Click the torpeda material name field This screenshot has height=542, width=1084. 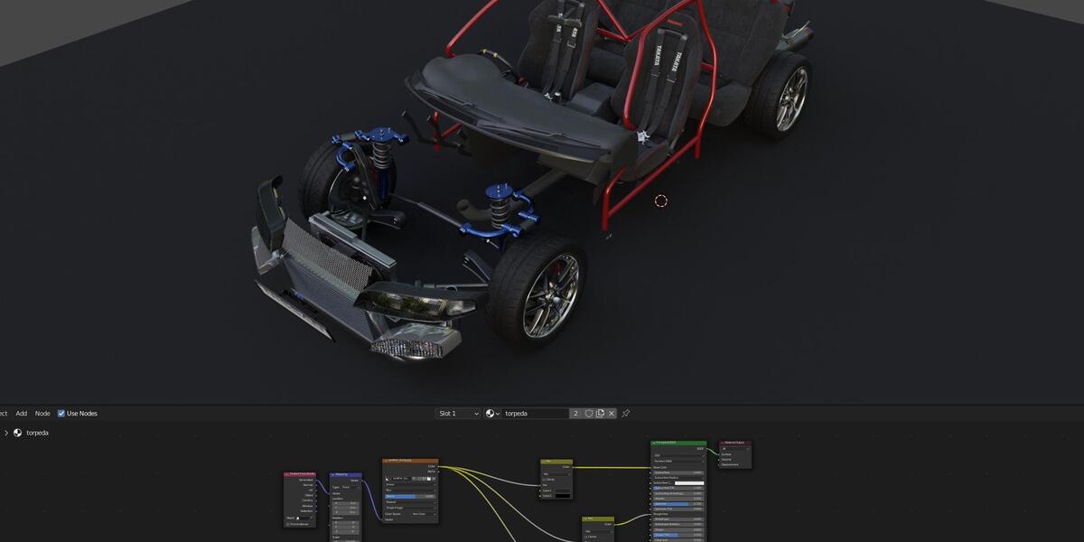tap(536, 413)
